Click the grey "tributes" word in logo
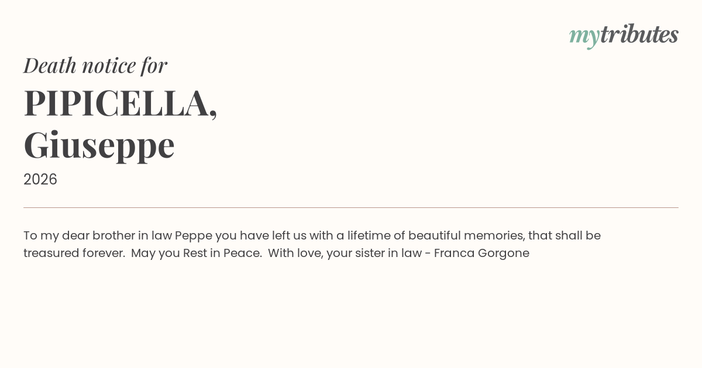This screenshot has width=702, height=368. (x=639, y=34)
